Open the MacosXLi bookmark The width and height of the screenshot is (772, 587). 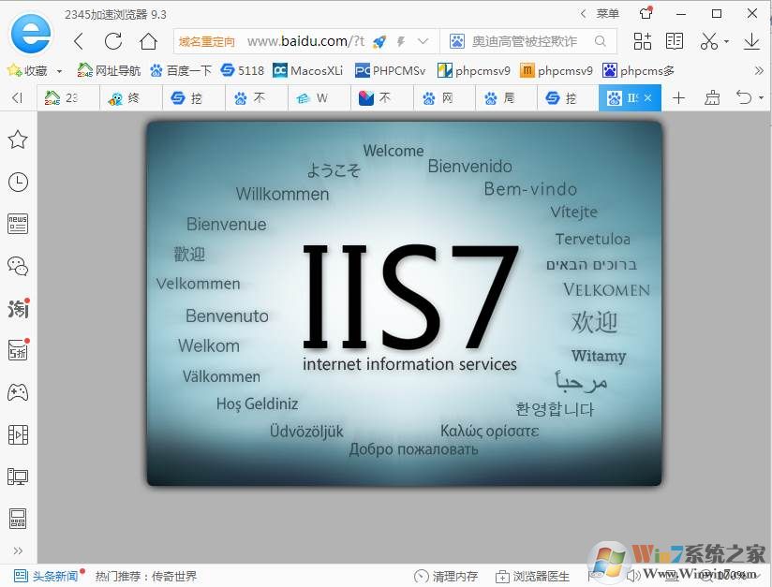pos(307,71)
